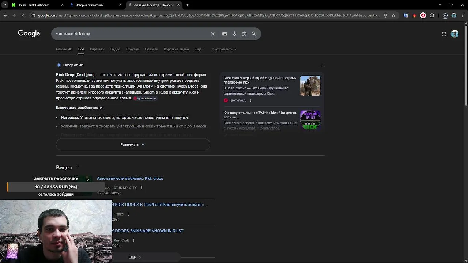Open options dots beside Igromania.ru source
The width and height of the screenshot is (468, 263).
[x=250, y=100]
